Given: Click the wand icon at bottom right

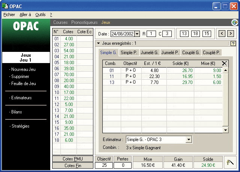Looking at the screenshot, I should (x=229, y=162).
